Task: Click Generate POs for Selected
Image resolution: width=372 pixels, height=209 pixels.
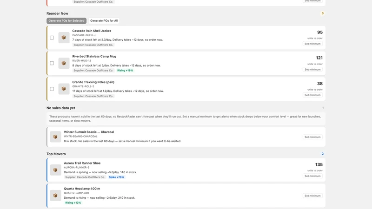Action: pos(66,20)
